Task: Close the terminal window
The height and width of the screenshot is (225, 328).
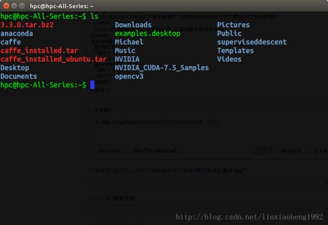Action: click(x=6, y=6)
